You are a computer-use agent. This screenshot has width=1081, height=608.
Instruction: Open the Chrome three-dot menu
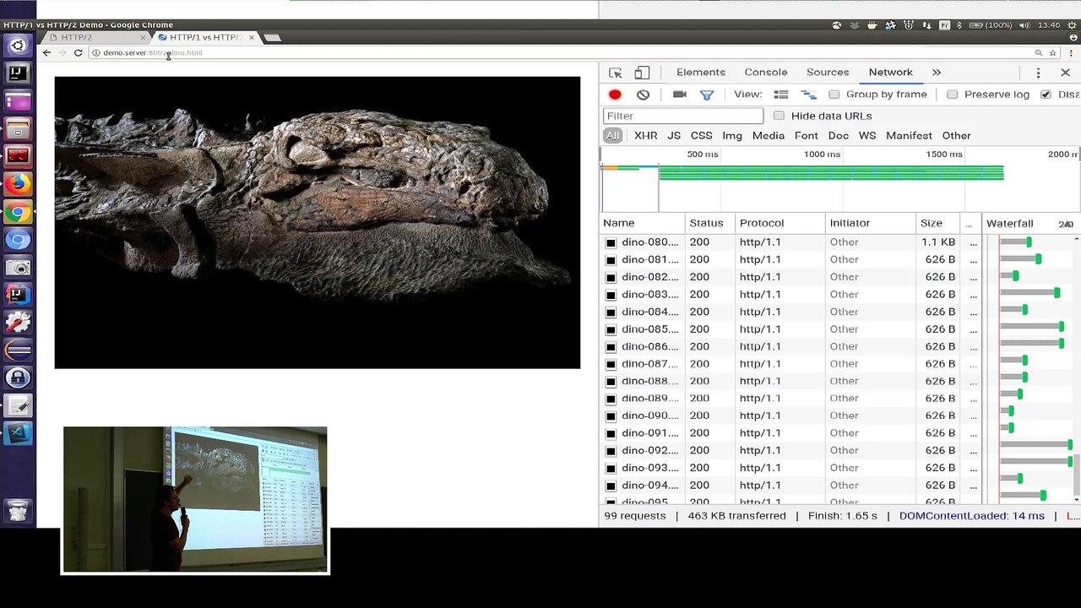click(x=1071, y=52)
